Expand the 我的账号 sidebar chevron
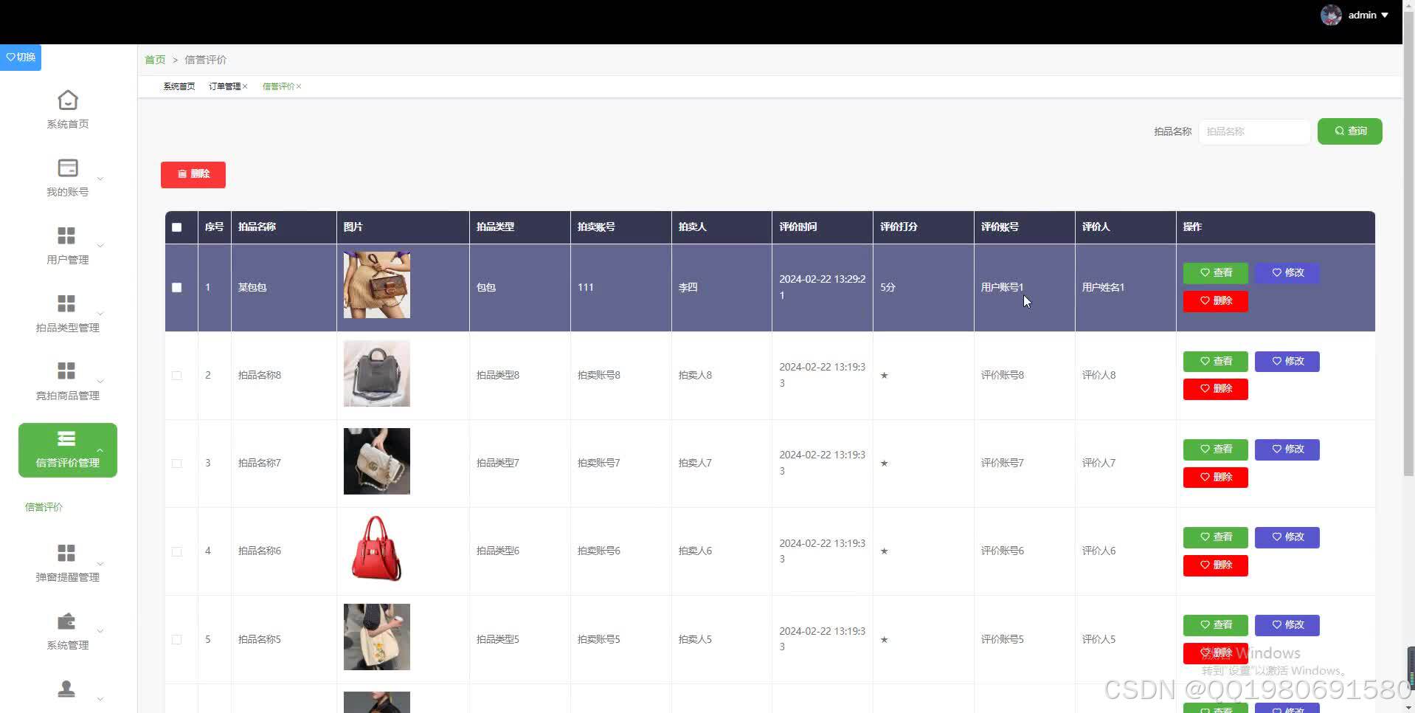The height and width of the screenshot is (713, 1415). [100, 179]
